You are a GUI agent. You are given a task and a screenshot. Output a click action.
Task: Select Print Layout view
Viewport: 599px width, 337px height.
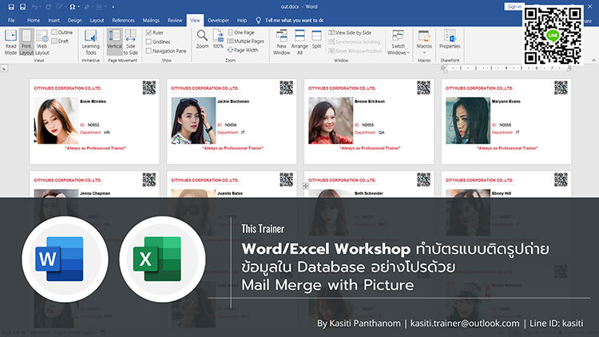(x=26, y=42)
